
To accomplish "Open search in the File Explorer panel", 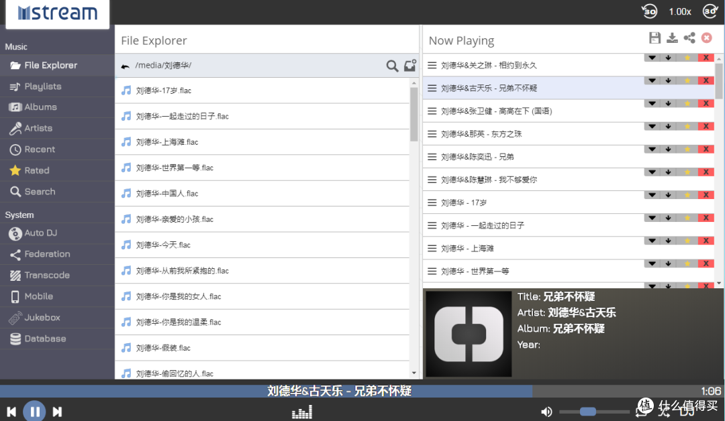I will [x=393, y=66].
